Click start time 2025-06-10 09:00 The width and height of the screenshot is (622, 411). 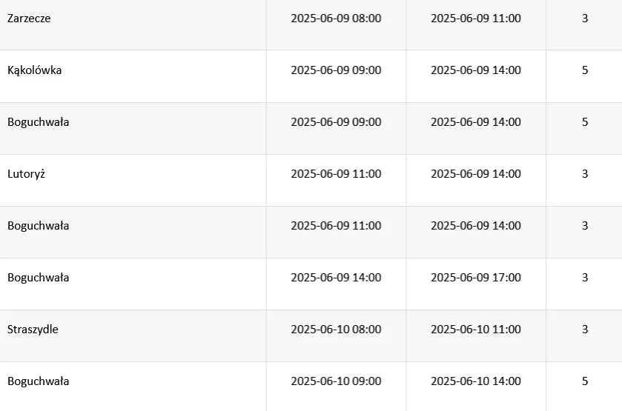point(336,381)
